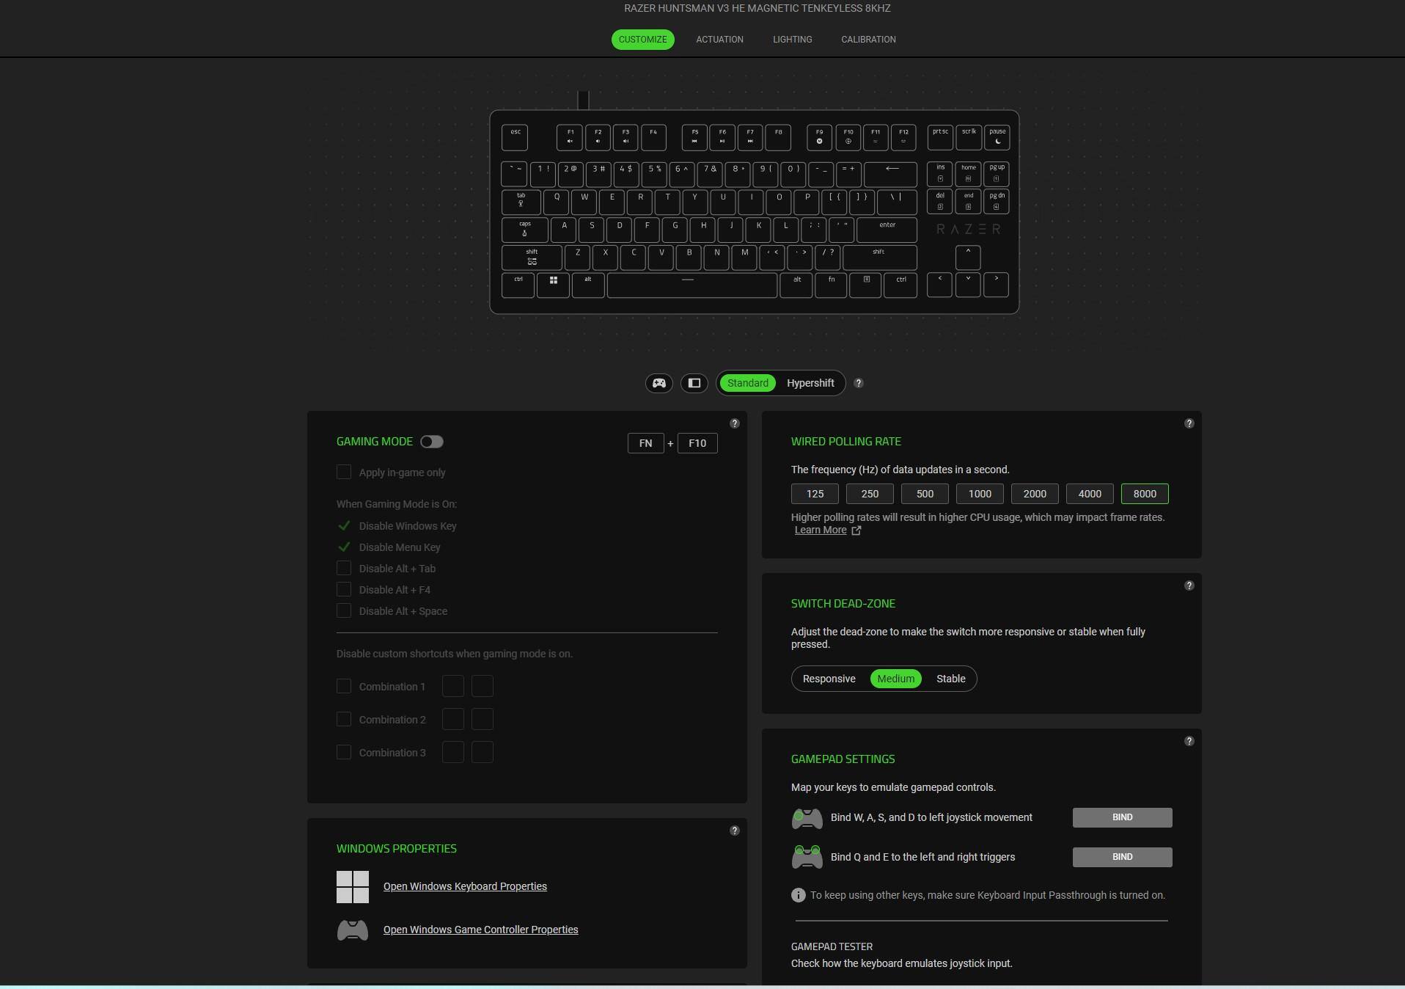Screen dimensions: 1405x989
Task: Select the prt sc key on keyboard diagram
Action: pos(940,137)
